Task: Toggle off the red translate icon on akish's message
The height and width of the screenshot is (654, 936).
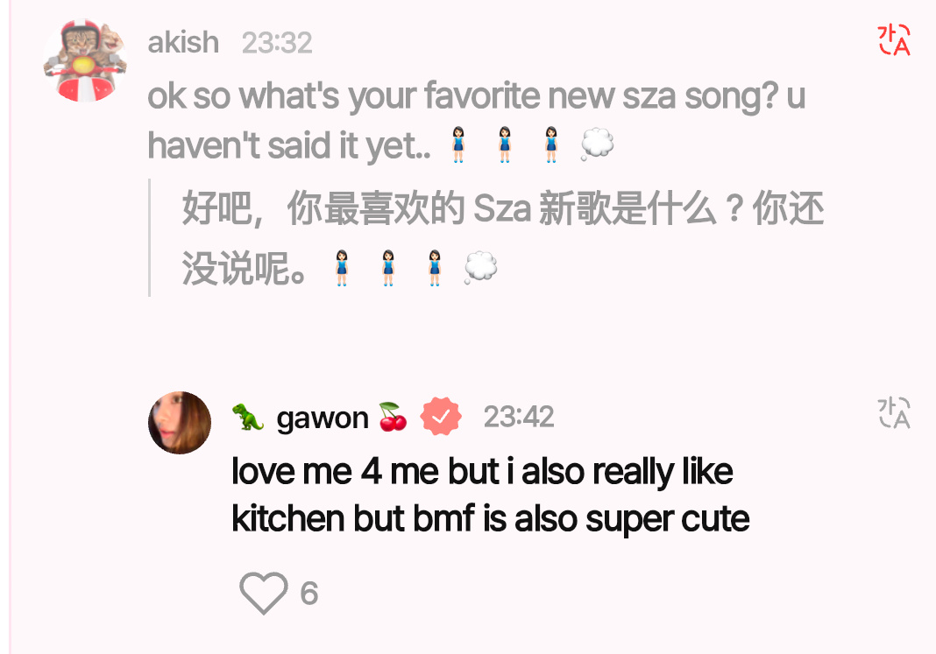Action: click(x=894, y=40)
